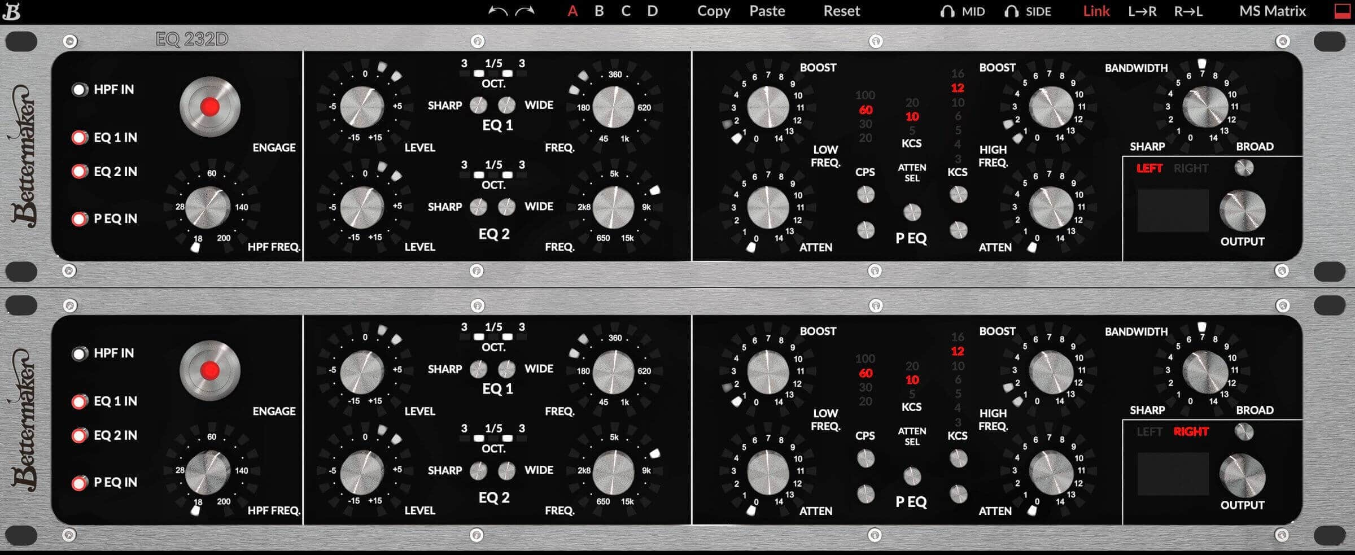The height and width of the screenshot is (555, 1355).
Task: Copy left settings to right with L→R
Action: (x=1142, y=11)
